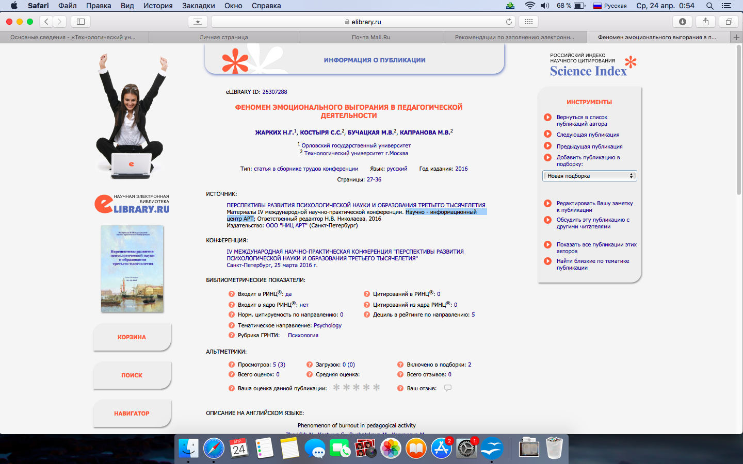Screen dimensions: 743x464
Task: Click the Psychology thematic direction link
Action: (x=328, y=325)
